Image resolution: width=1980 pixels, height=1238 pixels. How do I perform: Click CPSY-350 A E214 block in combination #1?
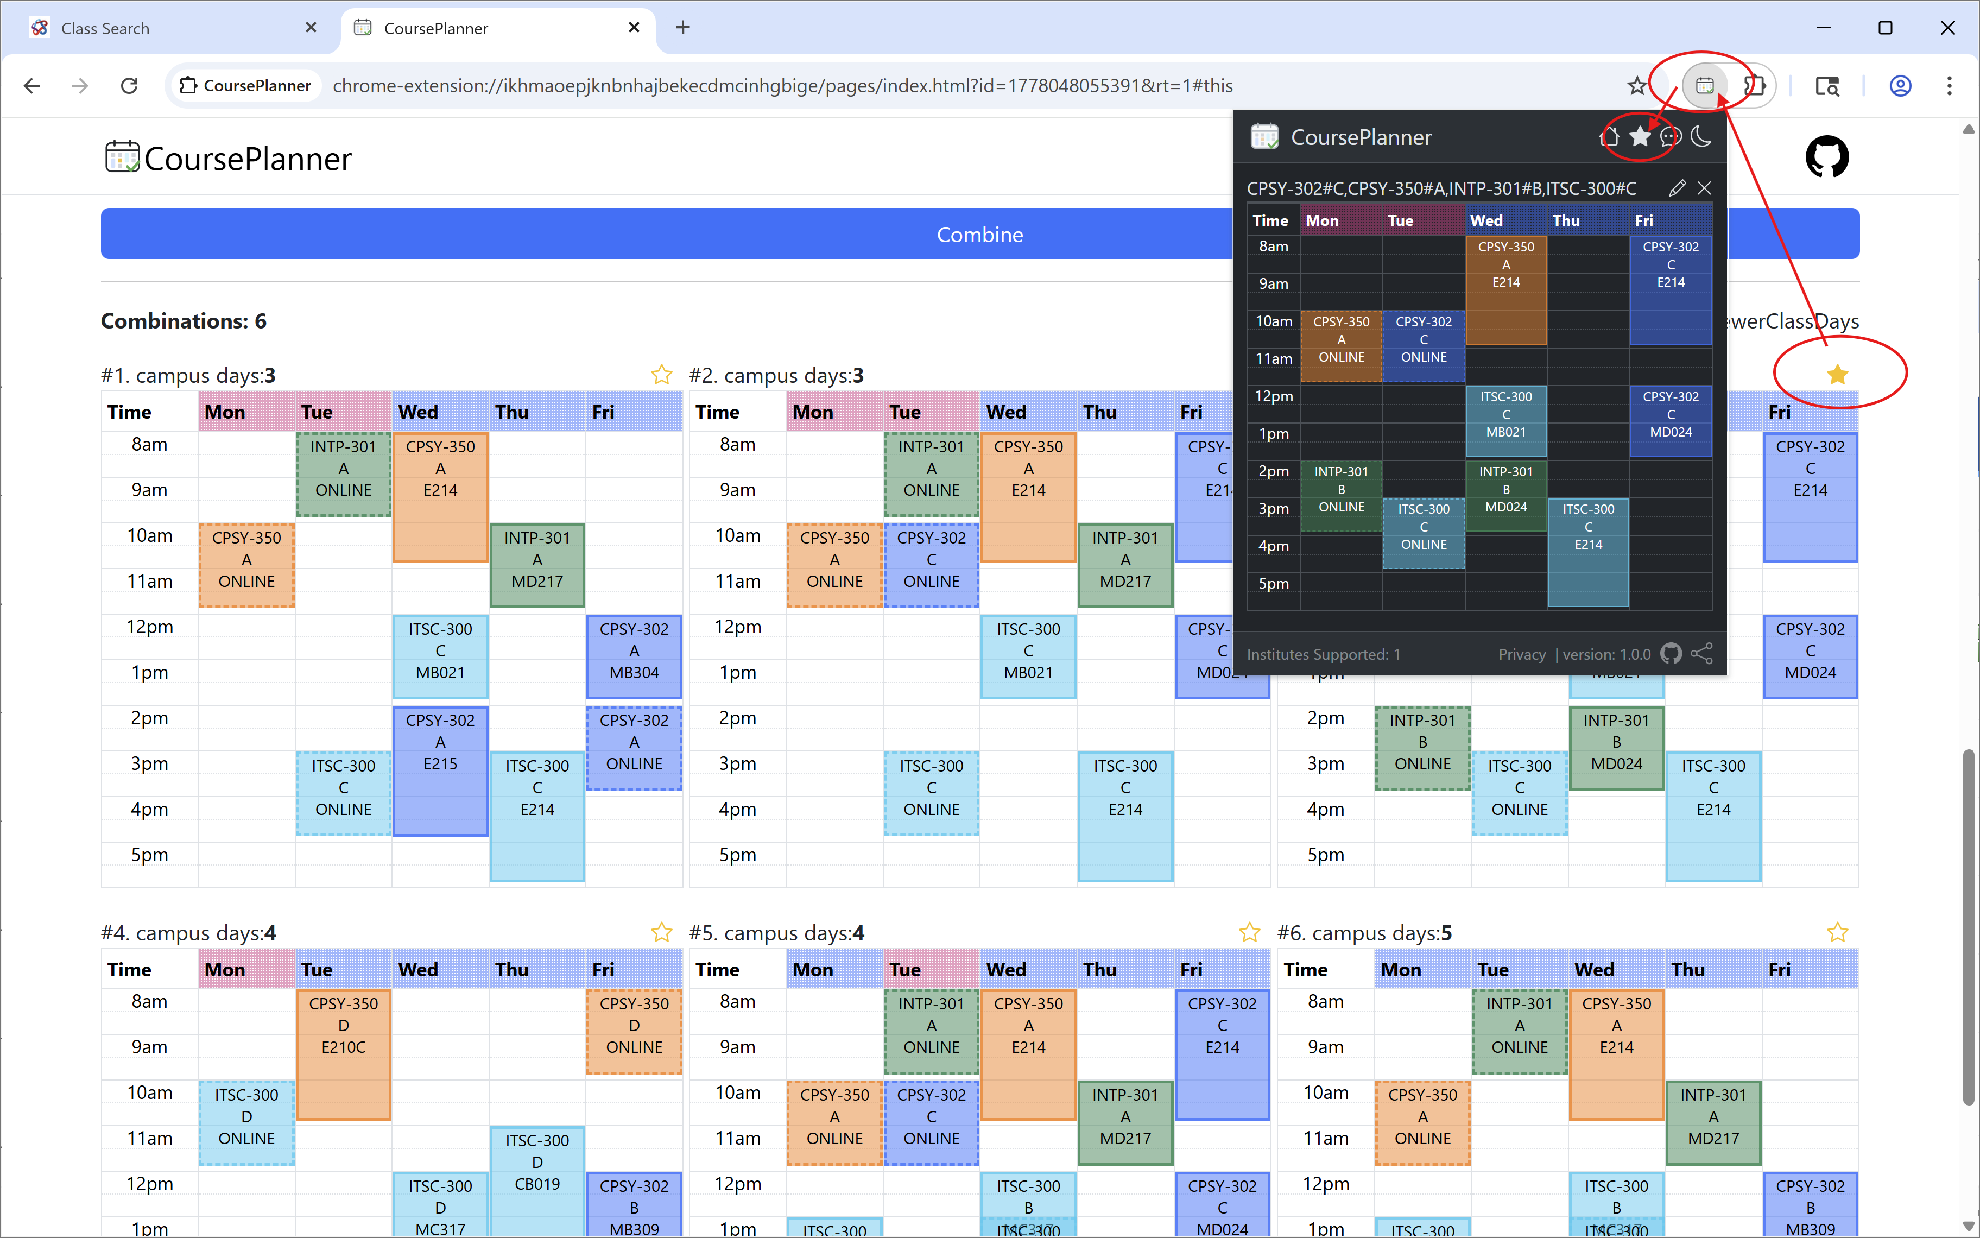click(x=440, y=497)
